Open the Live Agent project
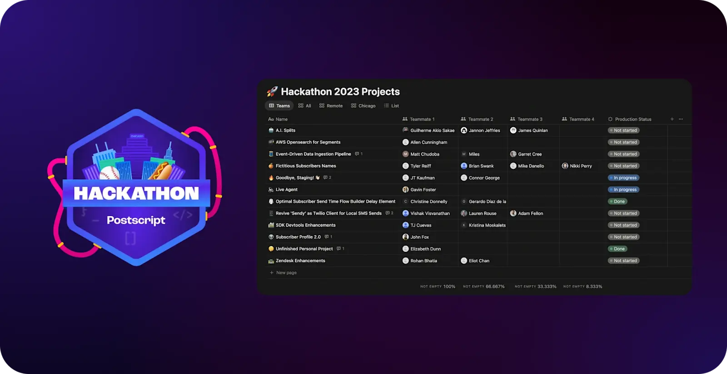 286,189
